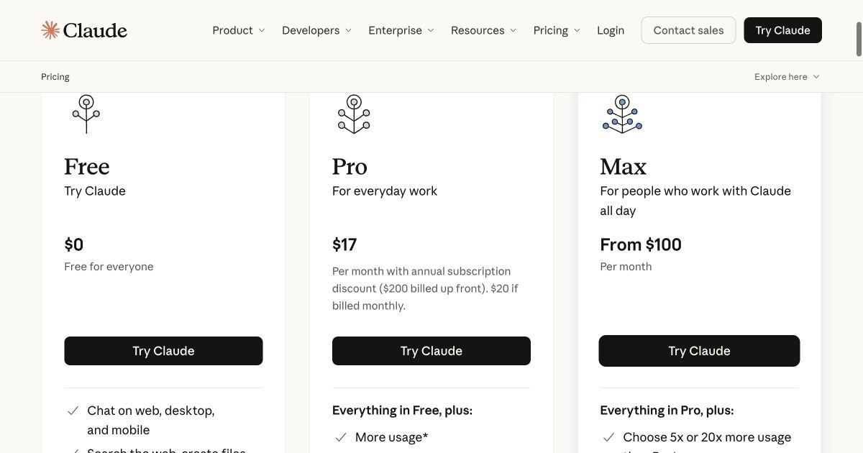Screen dimensions: 863x453
Task: Click checkmark next to More usage
Action: click(x=341, y=437)
